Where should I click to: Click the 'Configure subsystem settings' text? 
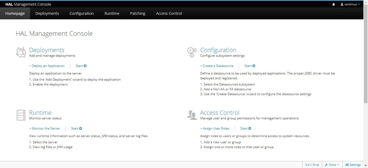222,56
